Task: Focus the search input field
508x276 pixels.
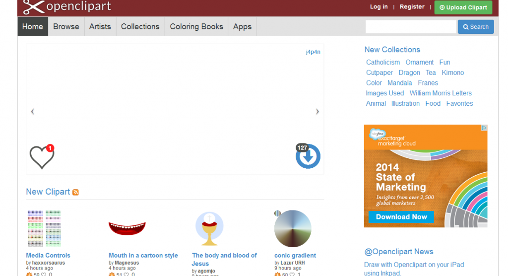Action: [x=411, y=27]
